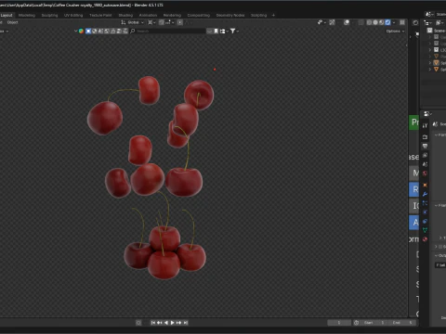The height and width of the screenshot is (334, 446).
Task: Open the Tool properties tab icon
Action: click(425, 125)
